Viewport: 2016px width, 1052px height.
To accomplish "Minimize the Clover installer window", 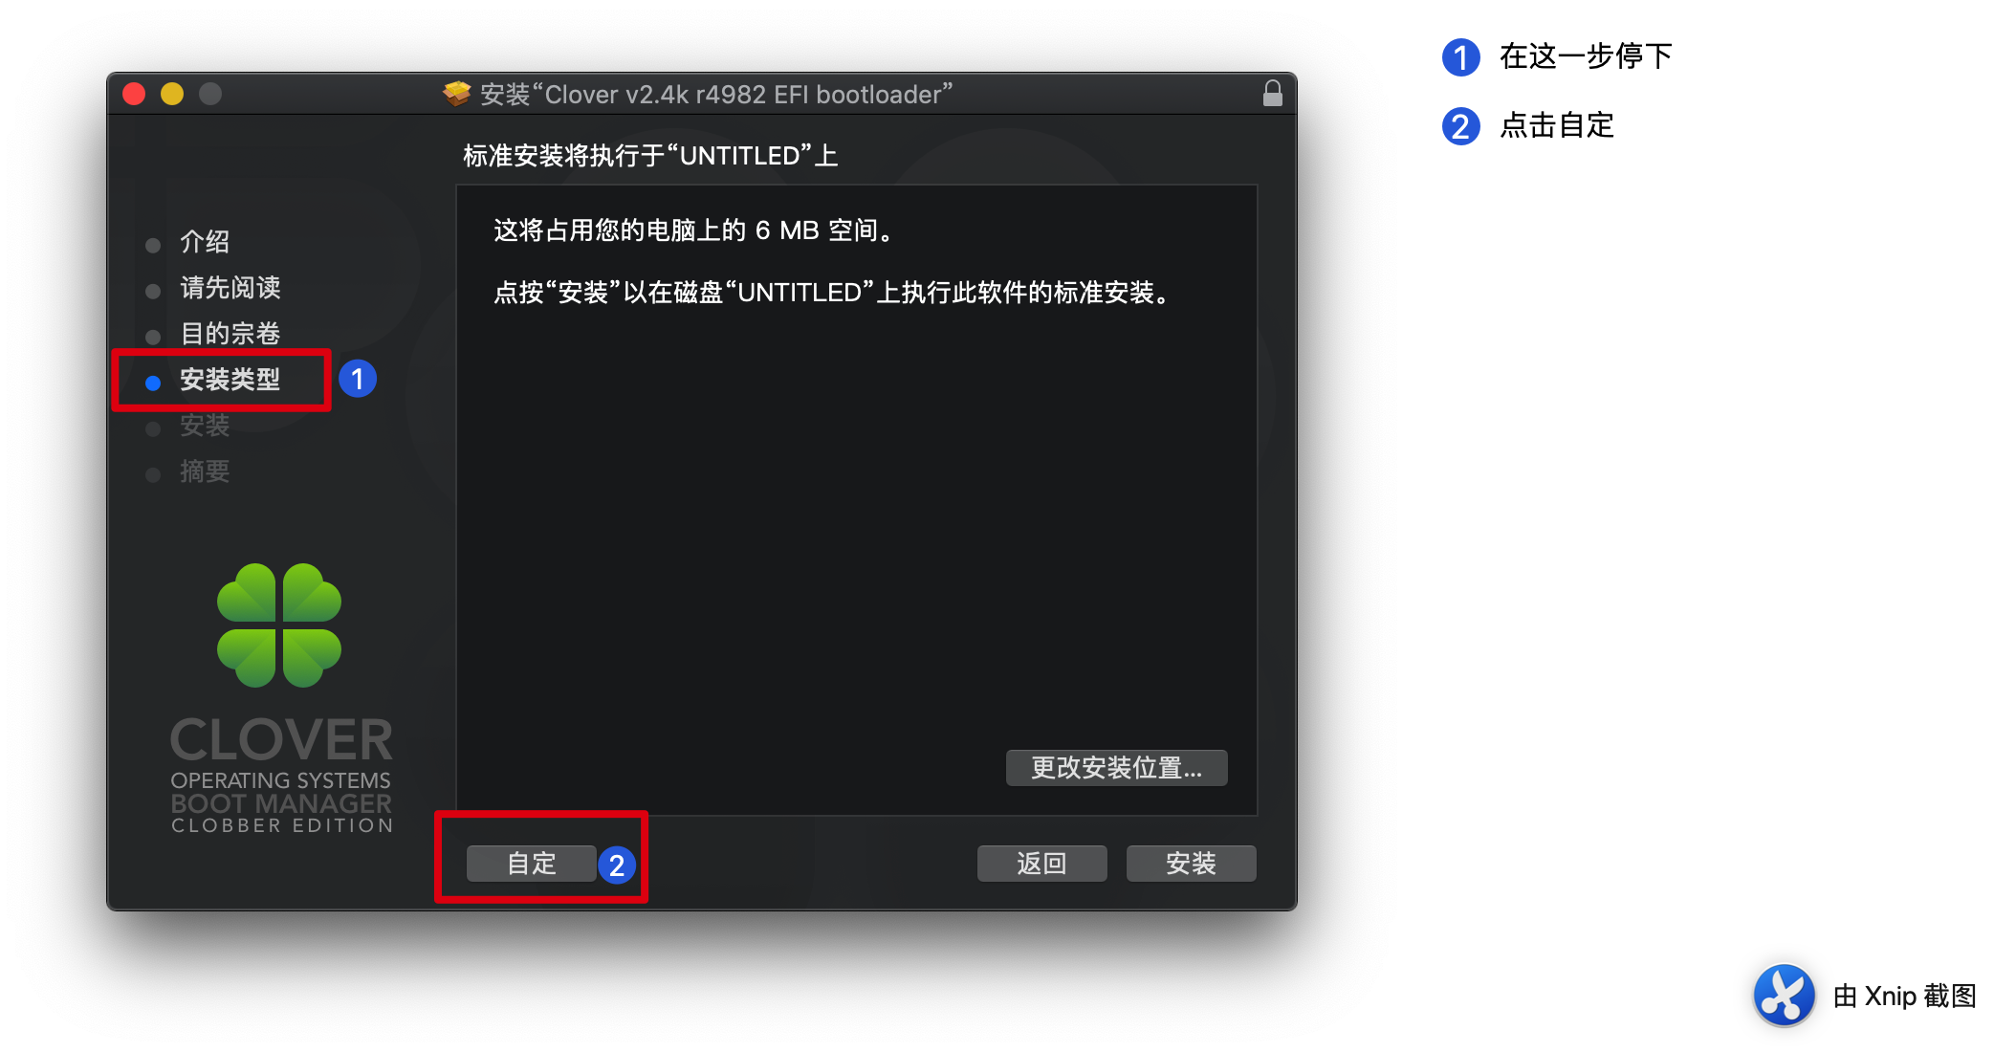I will [x=172, y=94].
